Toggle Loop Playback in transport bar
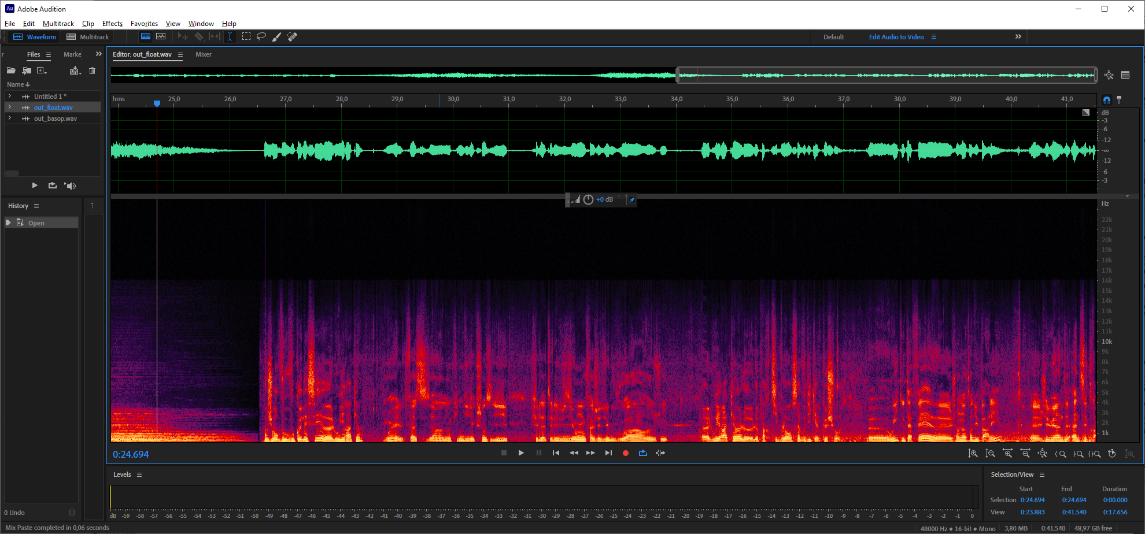Viewport: 1145px width, 534px height. coord(642,453)
